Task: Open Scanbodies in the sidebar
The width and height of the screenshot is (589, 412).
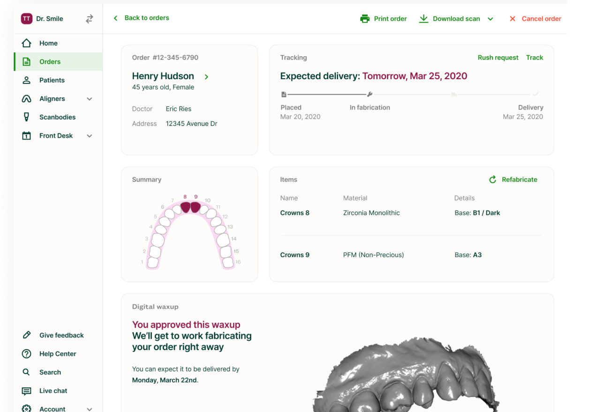Action: (x=58, y=117)
